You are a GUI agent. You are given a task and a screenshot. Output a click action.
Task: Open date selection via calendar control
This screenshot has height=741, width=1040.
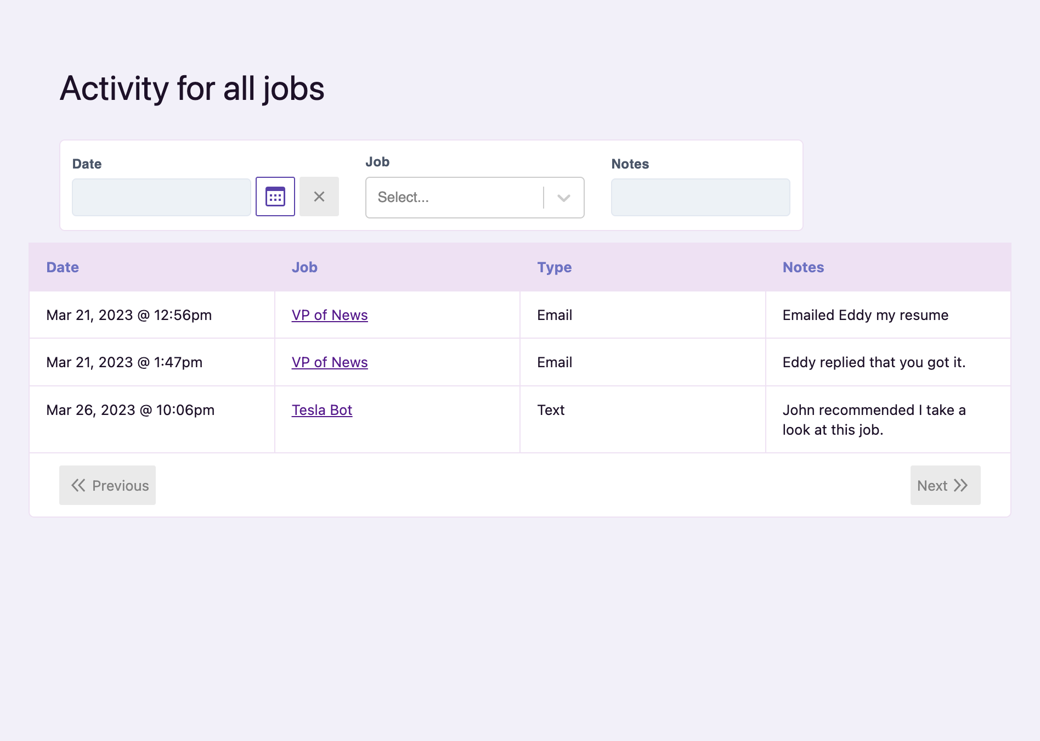275,196
